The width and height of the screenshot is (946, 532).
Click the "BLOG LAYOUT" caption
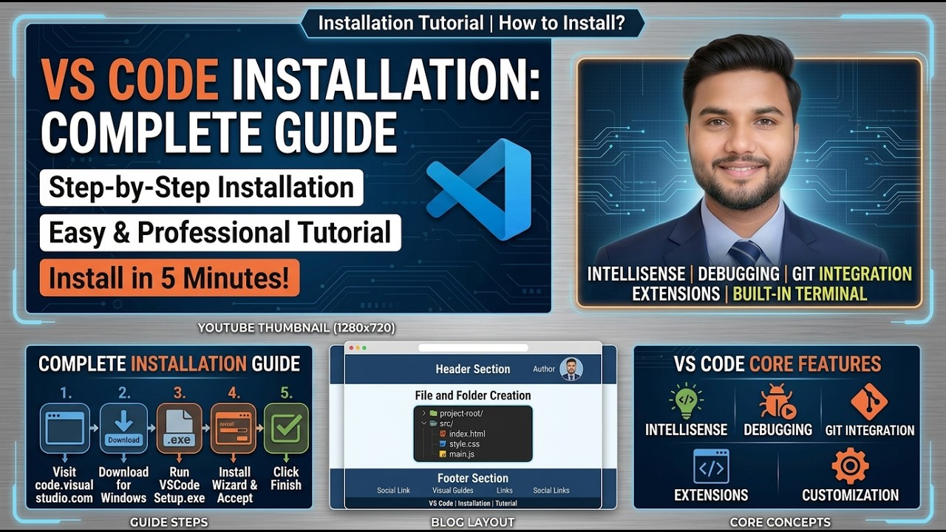[x=472, y=522]
